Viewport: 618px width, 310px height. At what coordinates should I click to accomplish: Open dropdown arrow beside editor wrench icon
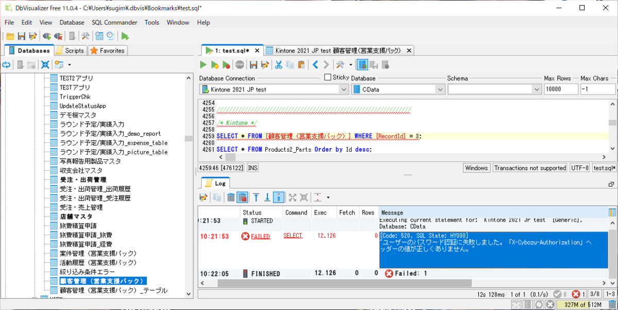351,65
